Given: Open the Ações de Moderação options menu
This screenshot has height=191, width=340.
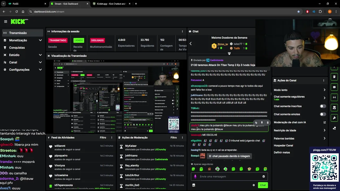Looking at the screenshot, I should coord(182,137).
